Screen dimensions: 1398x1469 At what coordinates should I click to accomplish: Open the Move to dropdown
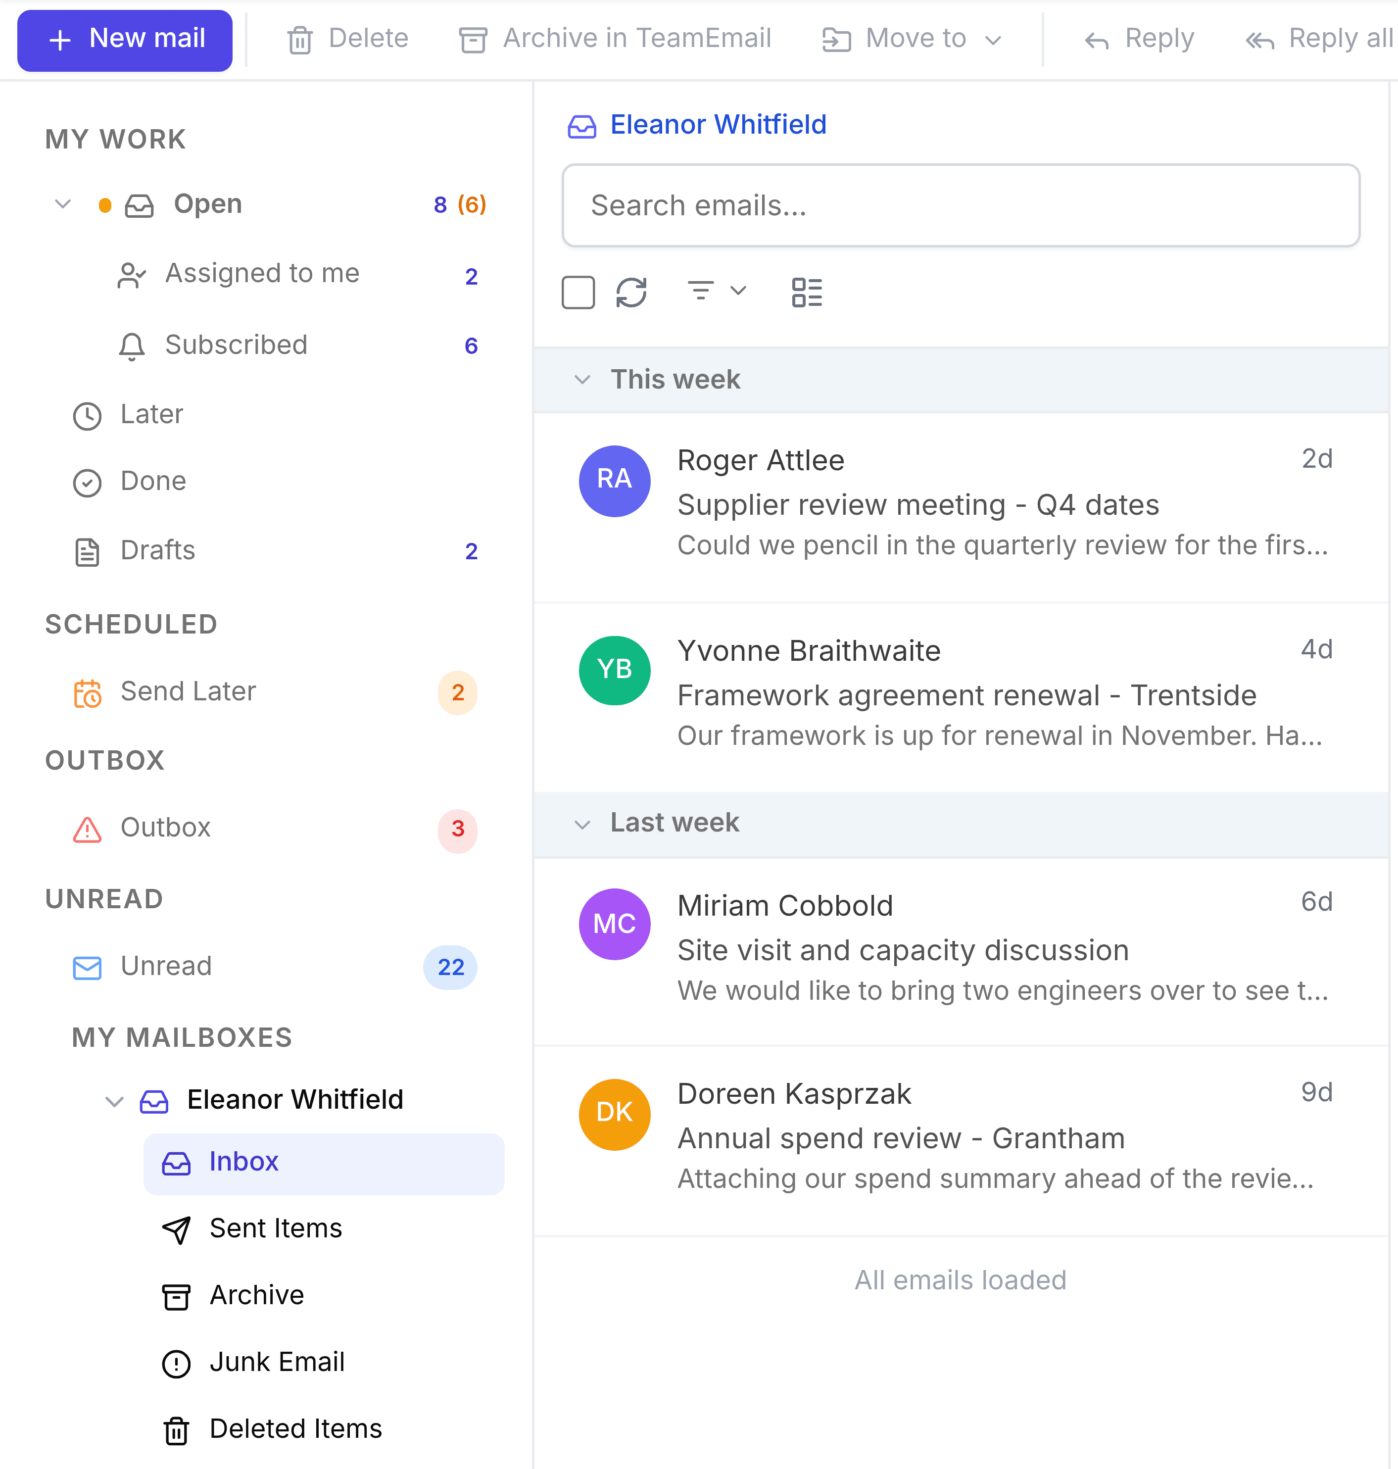(912, 39)
